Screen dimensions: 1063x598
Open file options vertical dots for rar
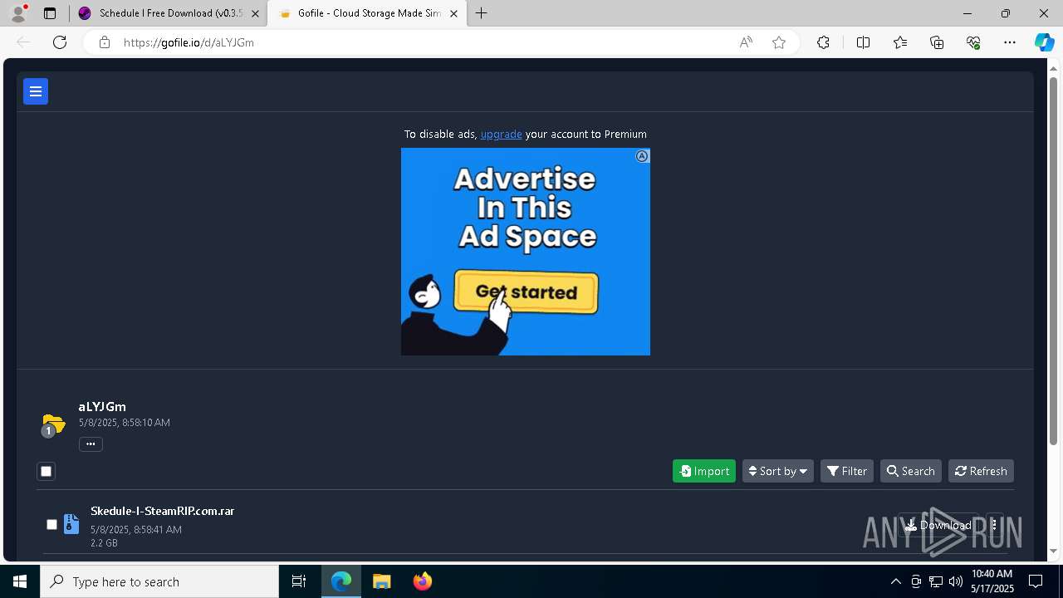point(994,525)
